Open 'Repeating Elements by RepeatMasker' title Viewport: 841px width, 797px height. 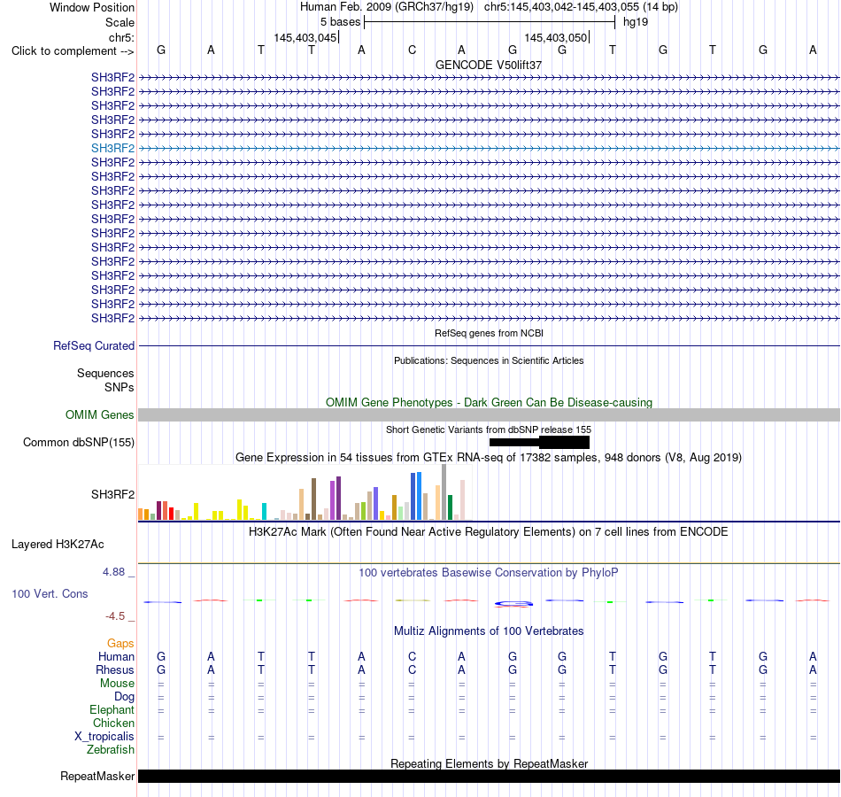pyautogui.click(x=489, y=763)
